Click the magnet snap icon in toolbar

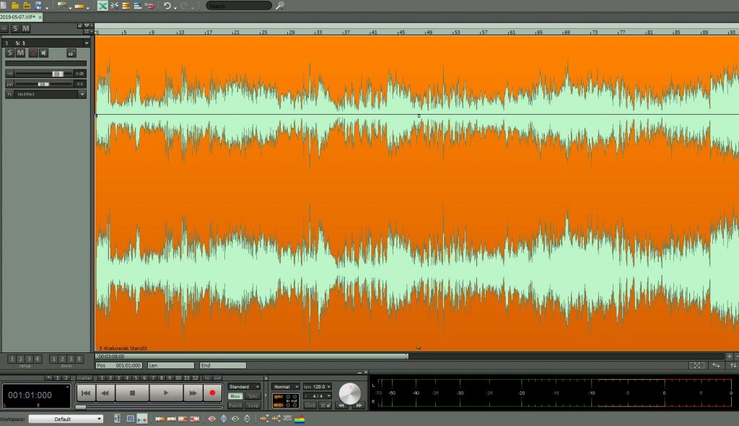(x=149, y=6)
